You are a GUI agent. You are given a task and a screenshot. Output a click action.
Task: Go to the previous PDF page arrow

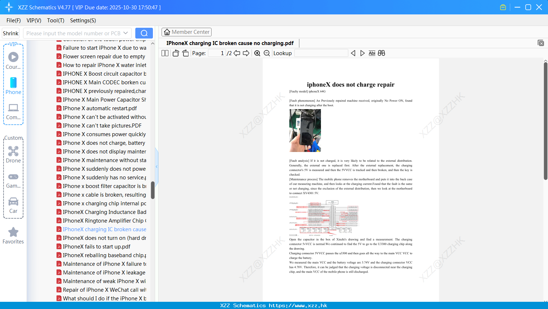point(237,53)
